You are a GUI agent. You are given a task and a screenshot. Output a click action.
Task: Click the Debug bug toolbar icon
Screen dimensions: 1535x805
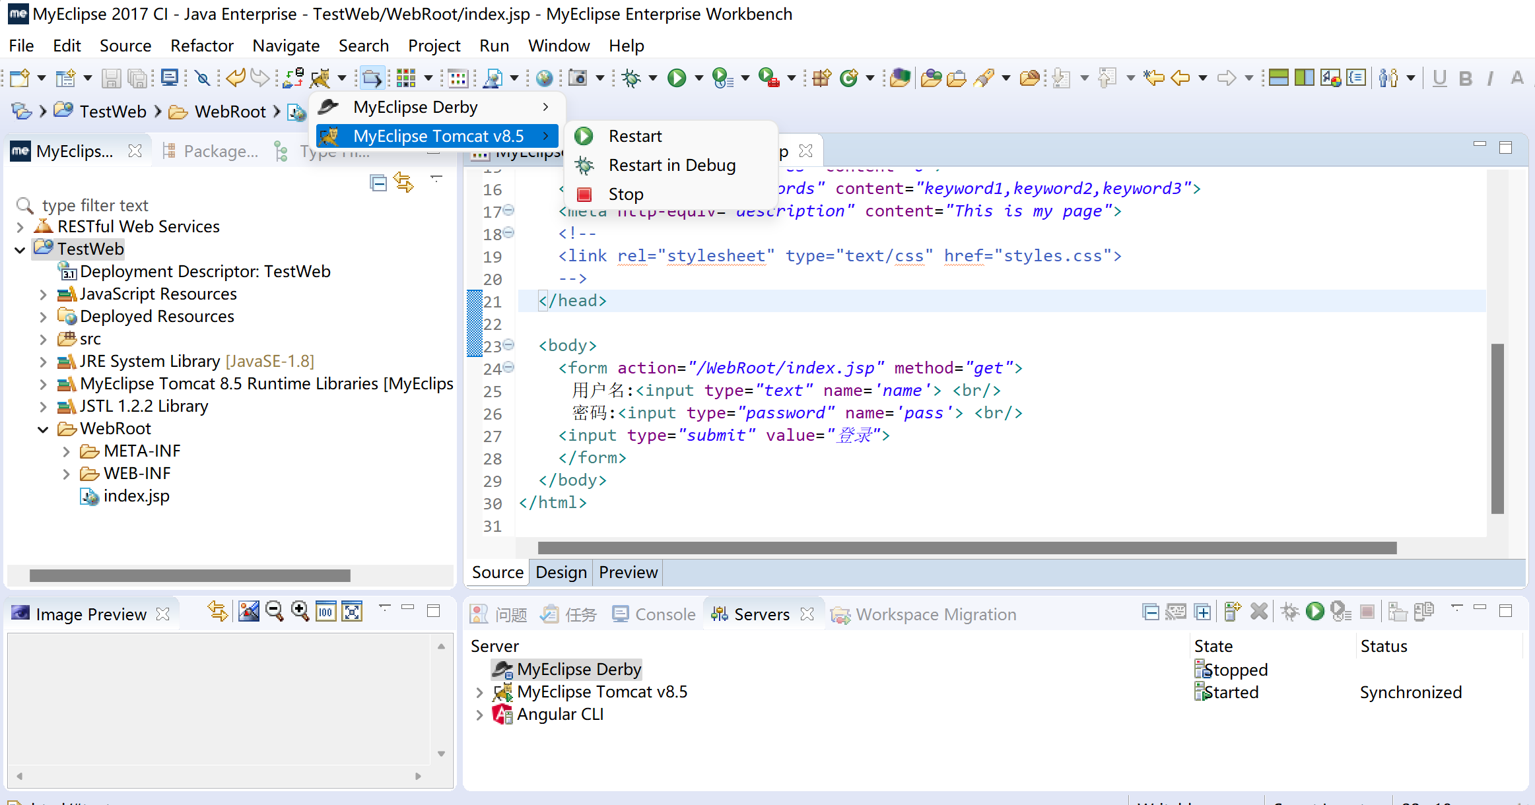[x=631, y=79]
